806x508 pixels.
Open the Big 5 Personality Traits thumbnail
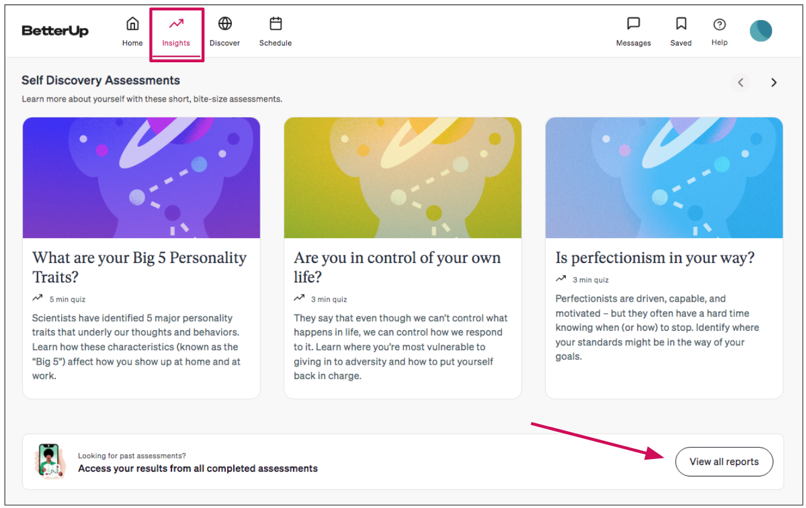142,178
